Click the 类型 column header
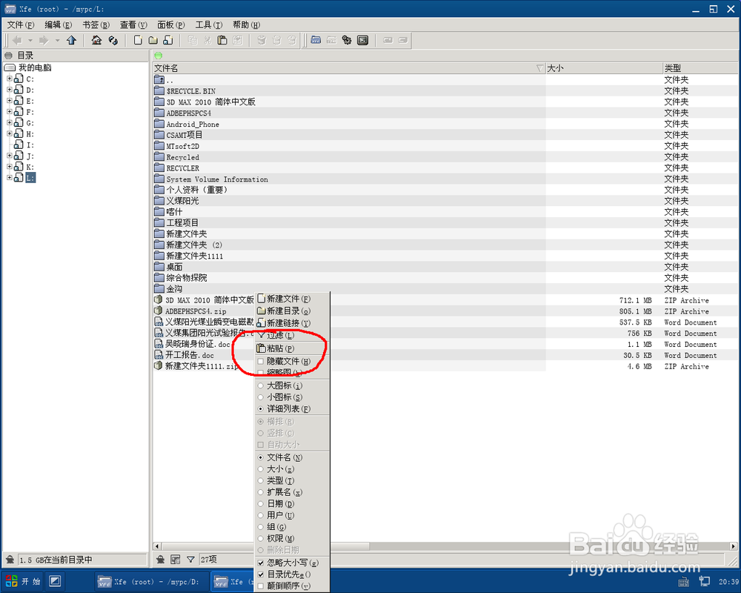This screenshot has height=593, width=741. 700,68
